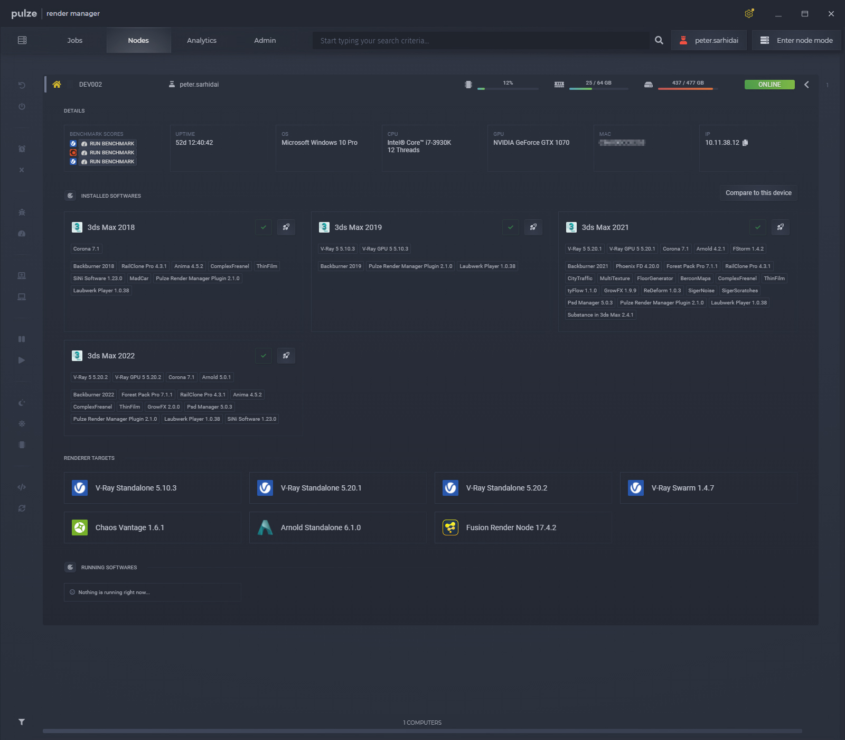The width and height of the screenshot is (845, 740).
Task: Click the MadCar tag under 3ds Max 2018
Action: 139,279
